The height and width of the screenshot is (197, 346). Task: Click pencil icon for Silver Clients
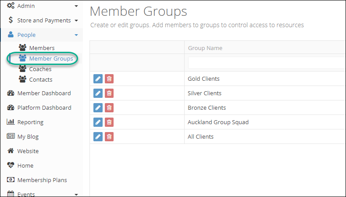[98, 93]
